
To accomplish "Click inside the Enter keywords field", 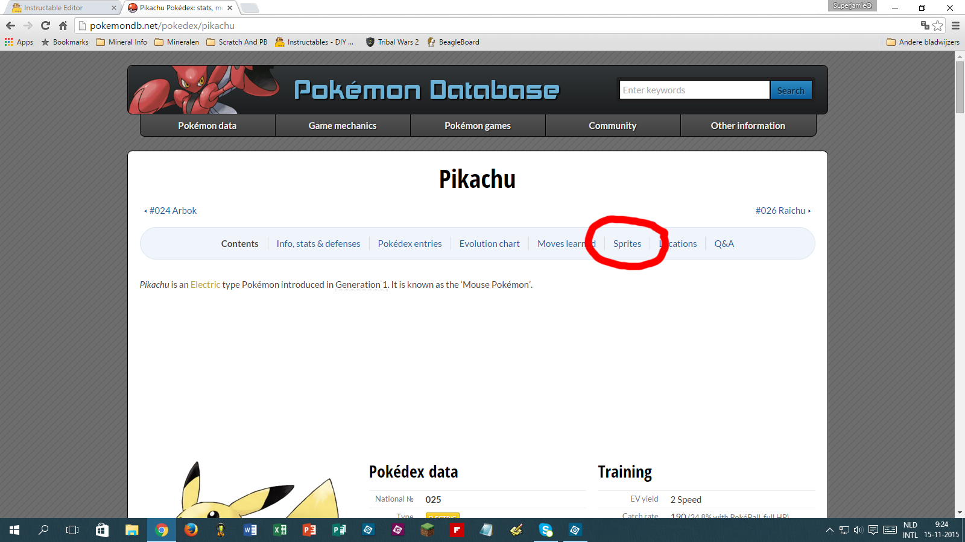I will [694, 89].
